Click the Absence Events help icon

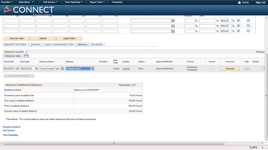coord(27,52)
